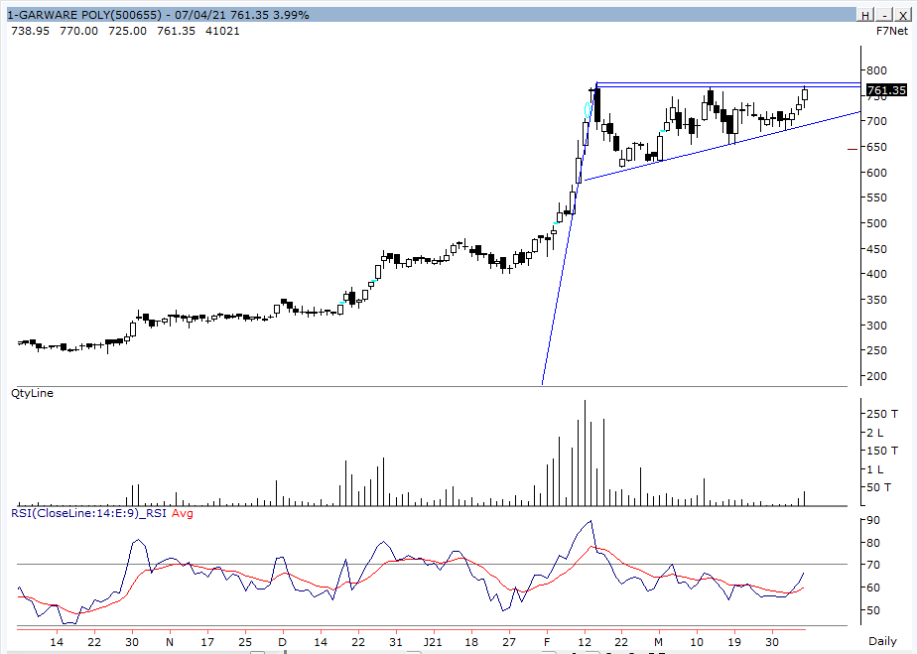Close the chart with the X button
This screenshot has width=917, height=654.
pos(903,15)
